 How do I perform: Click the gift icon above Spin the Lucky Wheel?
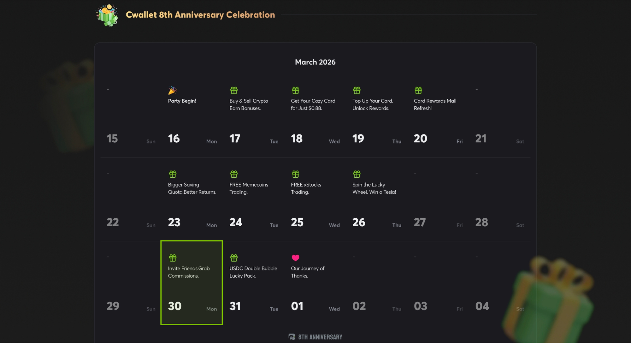(357, 174)
